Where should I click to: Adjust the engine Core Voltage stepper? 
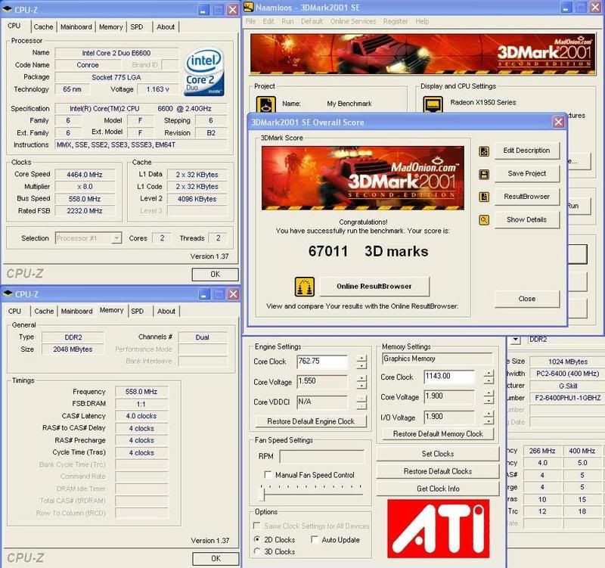[x=361, y=382]
